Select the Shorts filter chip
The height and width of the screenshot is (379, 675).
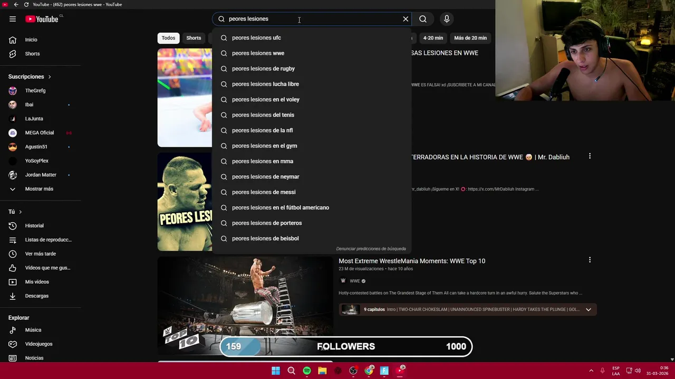click(x=194, y=38)
